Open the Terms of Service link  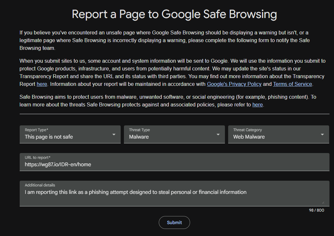click(292, 84)
